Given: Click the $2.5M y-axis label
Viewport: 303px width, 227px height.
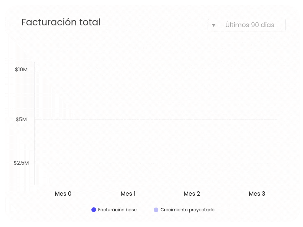Looking at the screenshot, I should click(21, 163).
